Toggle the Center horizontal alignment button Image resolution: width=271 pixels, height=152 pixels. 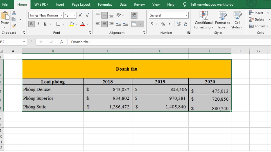click(105, 24)
